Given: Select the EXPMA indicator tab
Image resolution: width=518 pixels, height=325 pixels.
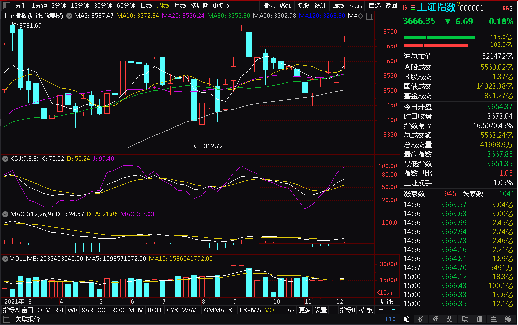Looking at the screenshot, I should tap(250, 310).
